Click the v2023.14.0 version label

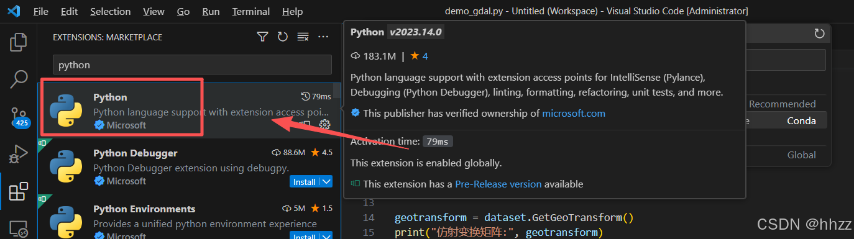(x=415, y=32)
